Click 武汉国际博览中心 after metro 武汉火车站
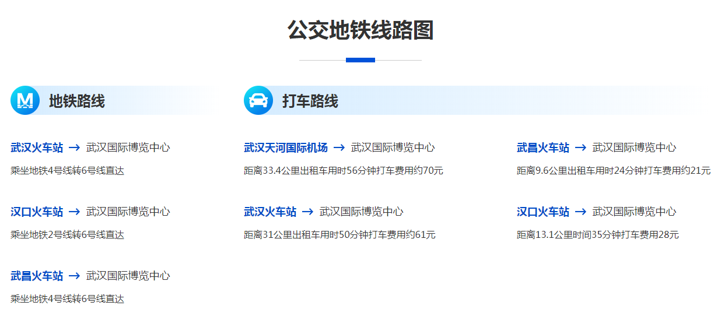Screen dimensions: 714x323 coord(128,148)
